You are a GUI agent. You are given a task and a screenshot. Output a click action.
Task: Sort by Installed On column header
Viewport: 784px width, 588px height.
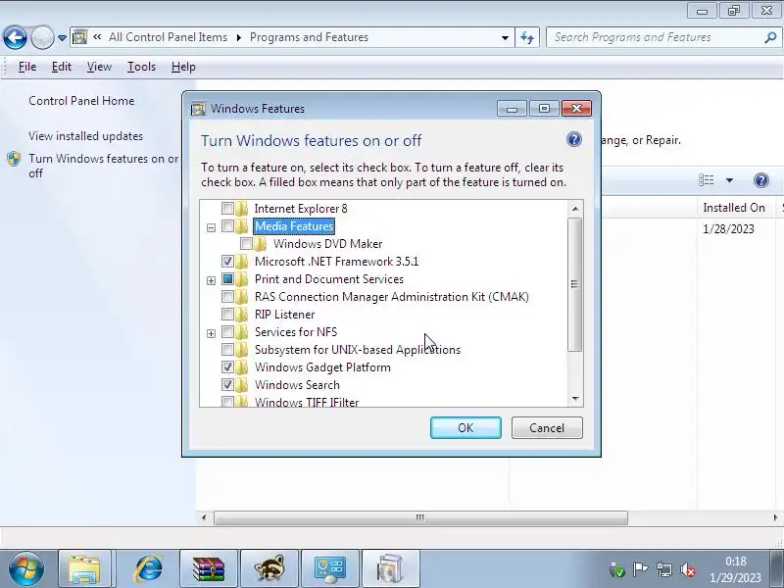click(734, 208)
